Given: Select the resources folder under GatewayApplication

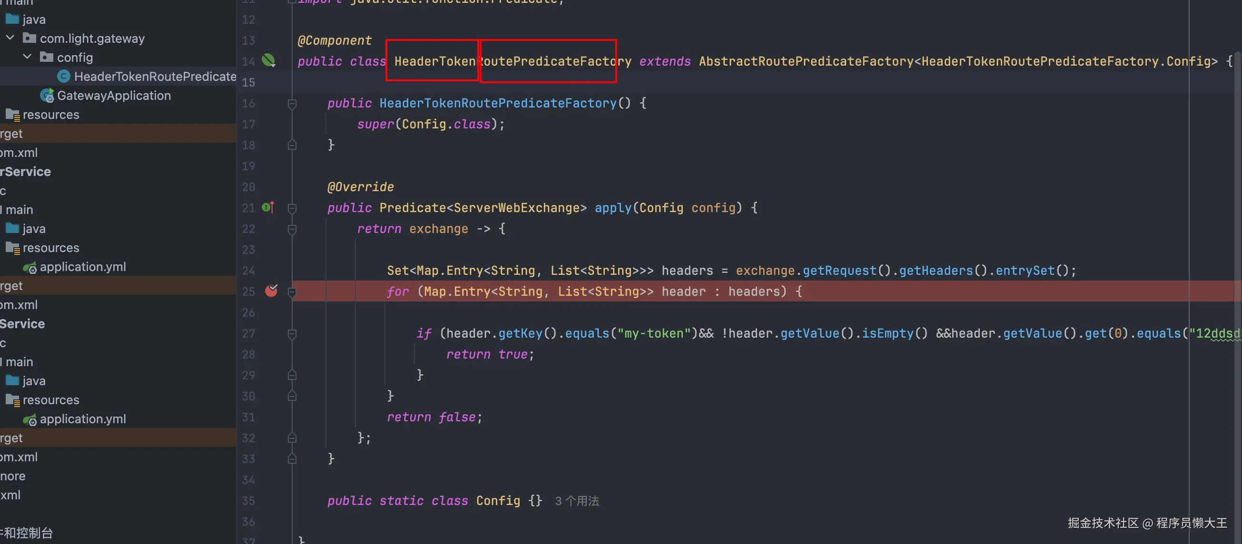Looking at the screenshot, I should [50, 115].
